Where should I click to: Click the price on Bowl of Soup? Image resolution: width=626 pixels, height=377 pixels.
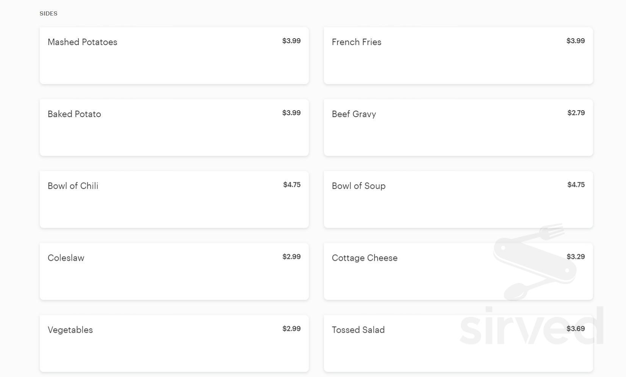point(576,185)
